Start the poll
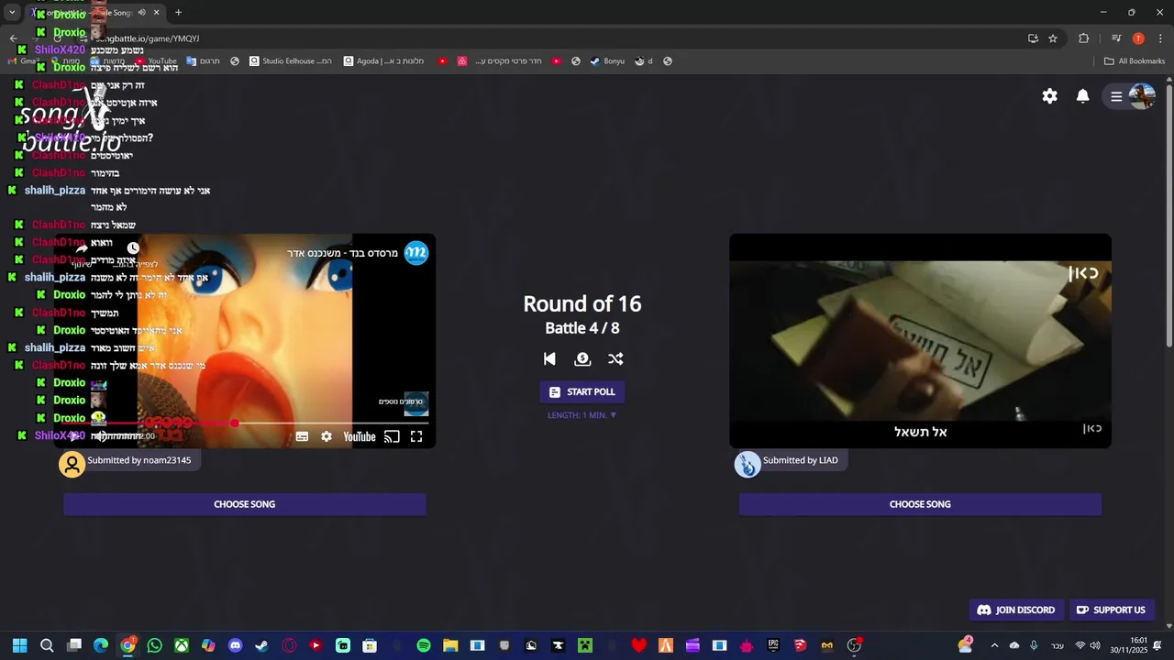The height and width of the screenshot is (660, 1174). 582,391
